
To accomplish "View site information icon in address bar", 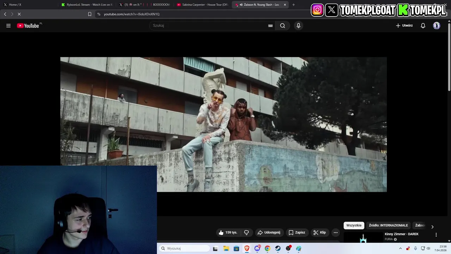I will [99, 14].
